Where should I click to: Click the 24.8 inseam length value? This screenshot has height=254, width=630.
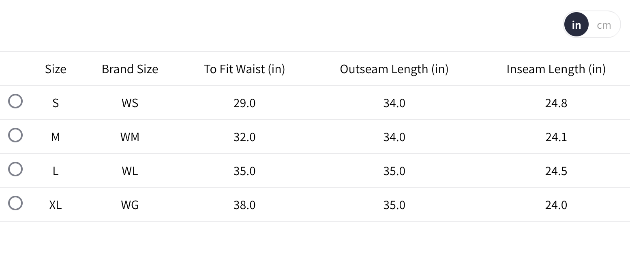[x=556, y=103]
